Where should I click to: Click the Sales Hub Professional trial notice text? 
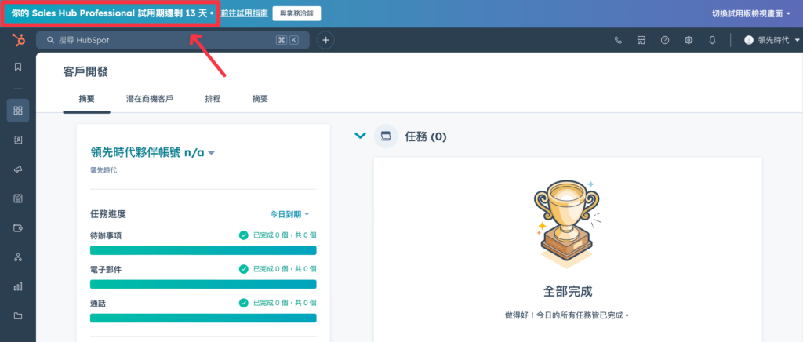tap(112, 13)
